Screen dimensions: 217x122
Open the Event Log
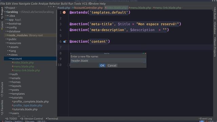[205, 119]
